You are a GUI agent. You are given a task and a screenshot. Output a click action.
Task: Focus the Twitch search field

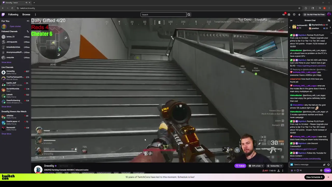coord(163,15)
